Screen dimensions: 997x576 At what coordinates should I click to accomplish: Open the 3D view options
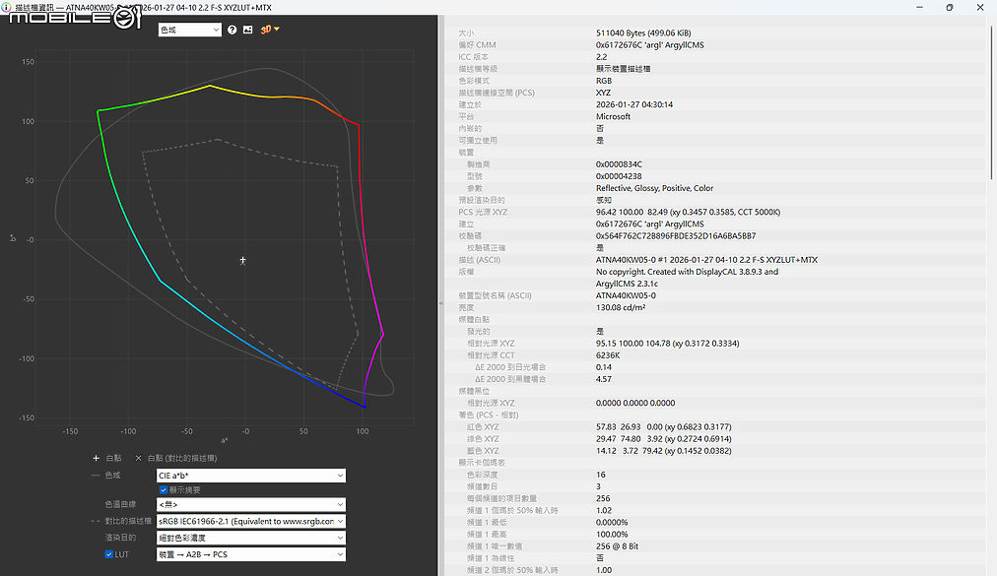pyautogui.click(x=266, y=30)
